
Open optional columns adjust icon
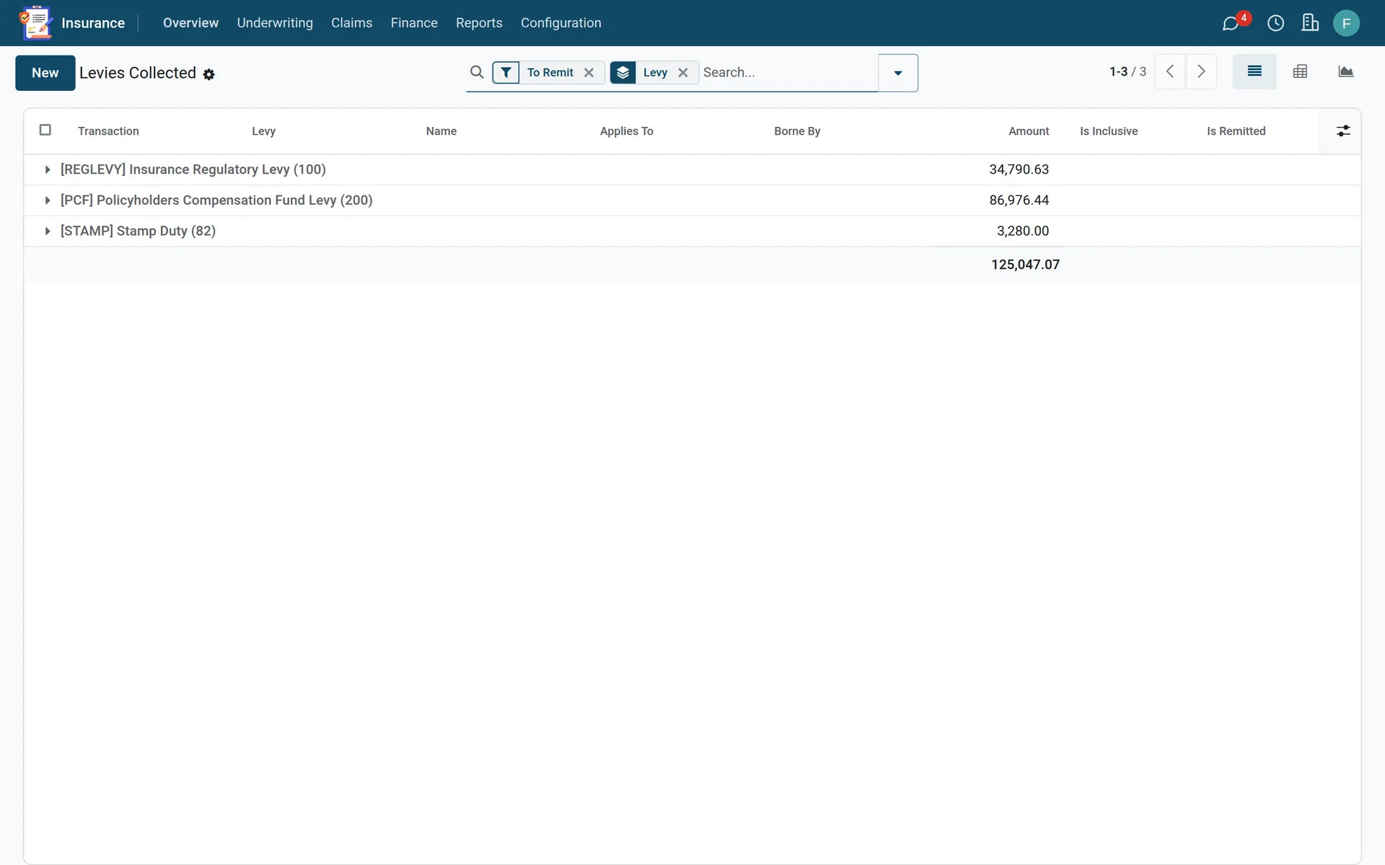(x=1343, y=131)
